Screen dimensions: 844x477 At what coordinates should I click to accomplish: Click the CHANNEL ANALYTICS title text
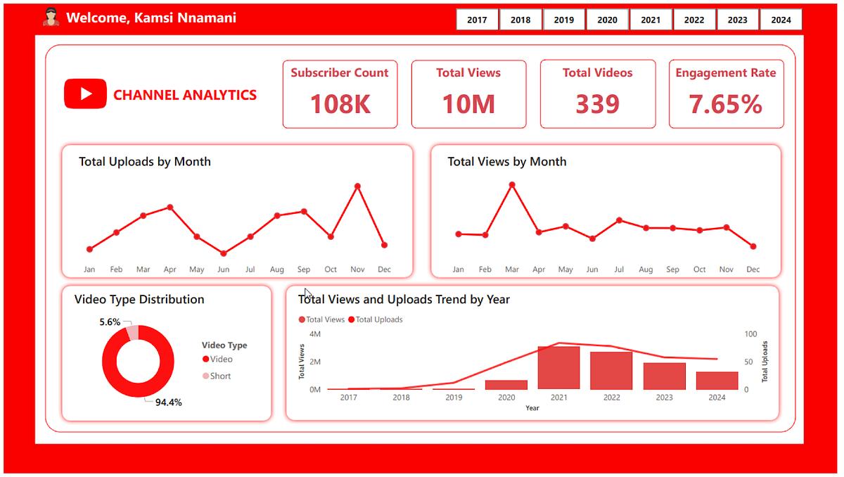tap(185, 95)
